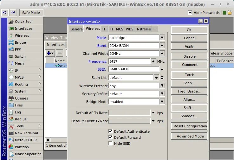Open the Scan... tool button

(x=189, y=83)
